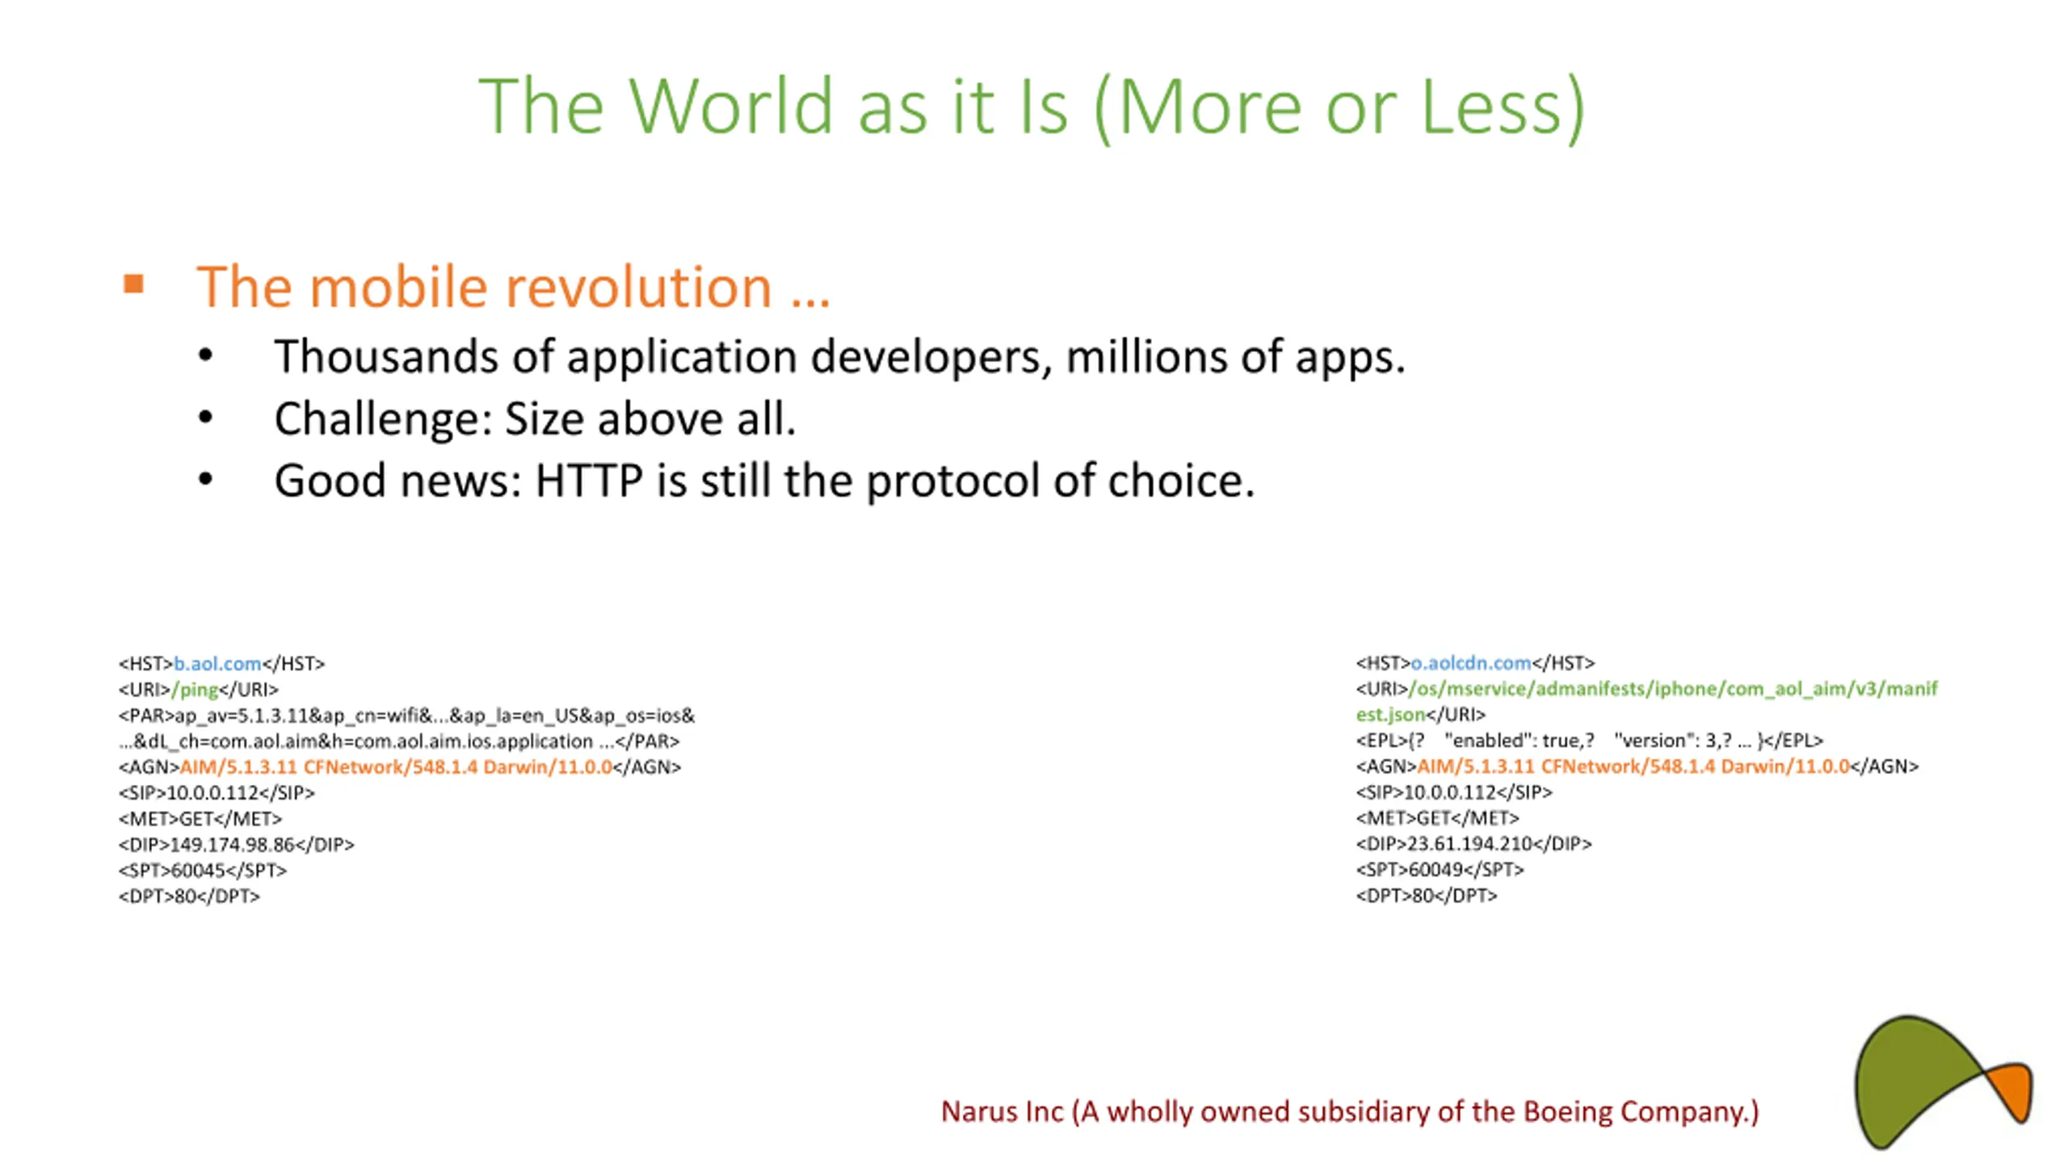Image resolution: width=2068 pixels, height=1163 pixels.
Task: Click the orange AGN value under o.aolcdn.com
Action: point(1633,766)
